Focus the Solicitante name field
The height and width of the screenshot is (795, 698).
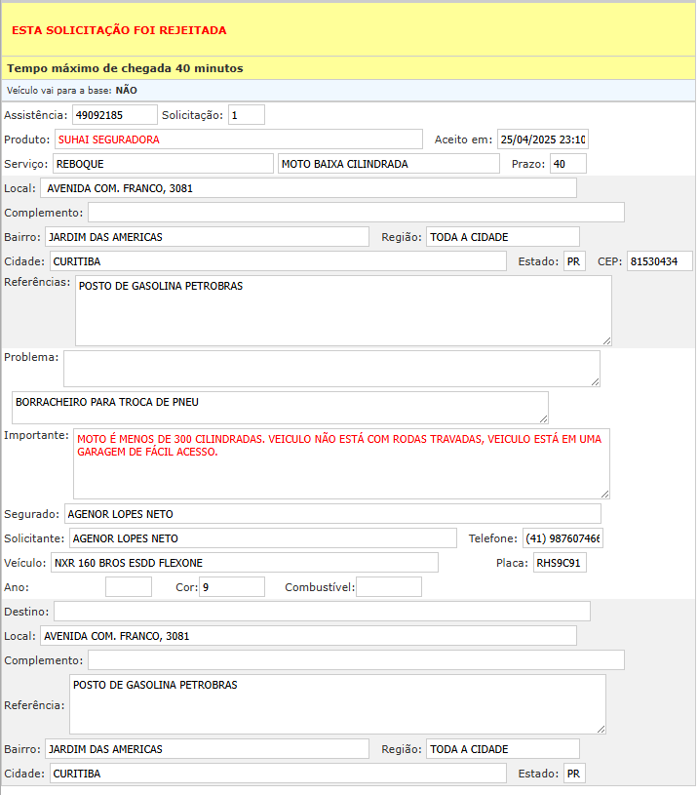pyautogui.click(x=262, y=538)
